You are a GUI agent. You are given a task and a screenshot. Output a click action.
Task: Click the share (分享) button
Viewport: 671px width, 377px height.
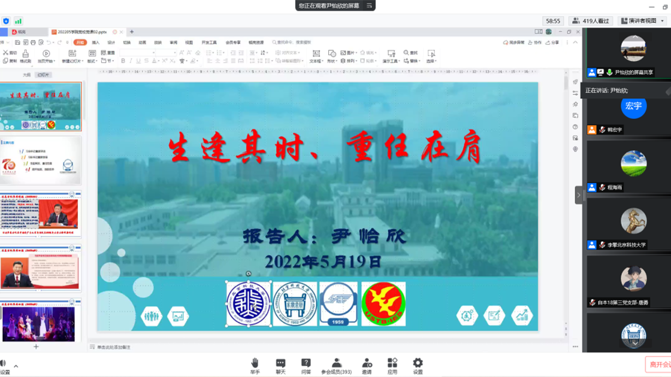552,42
